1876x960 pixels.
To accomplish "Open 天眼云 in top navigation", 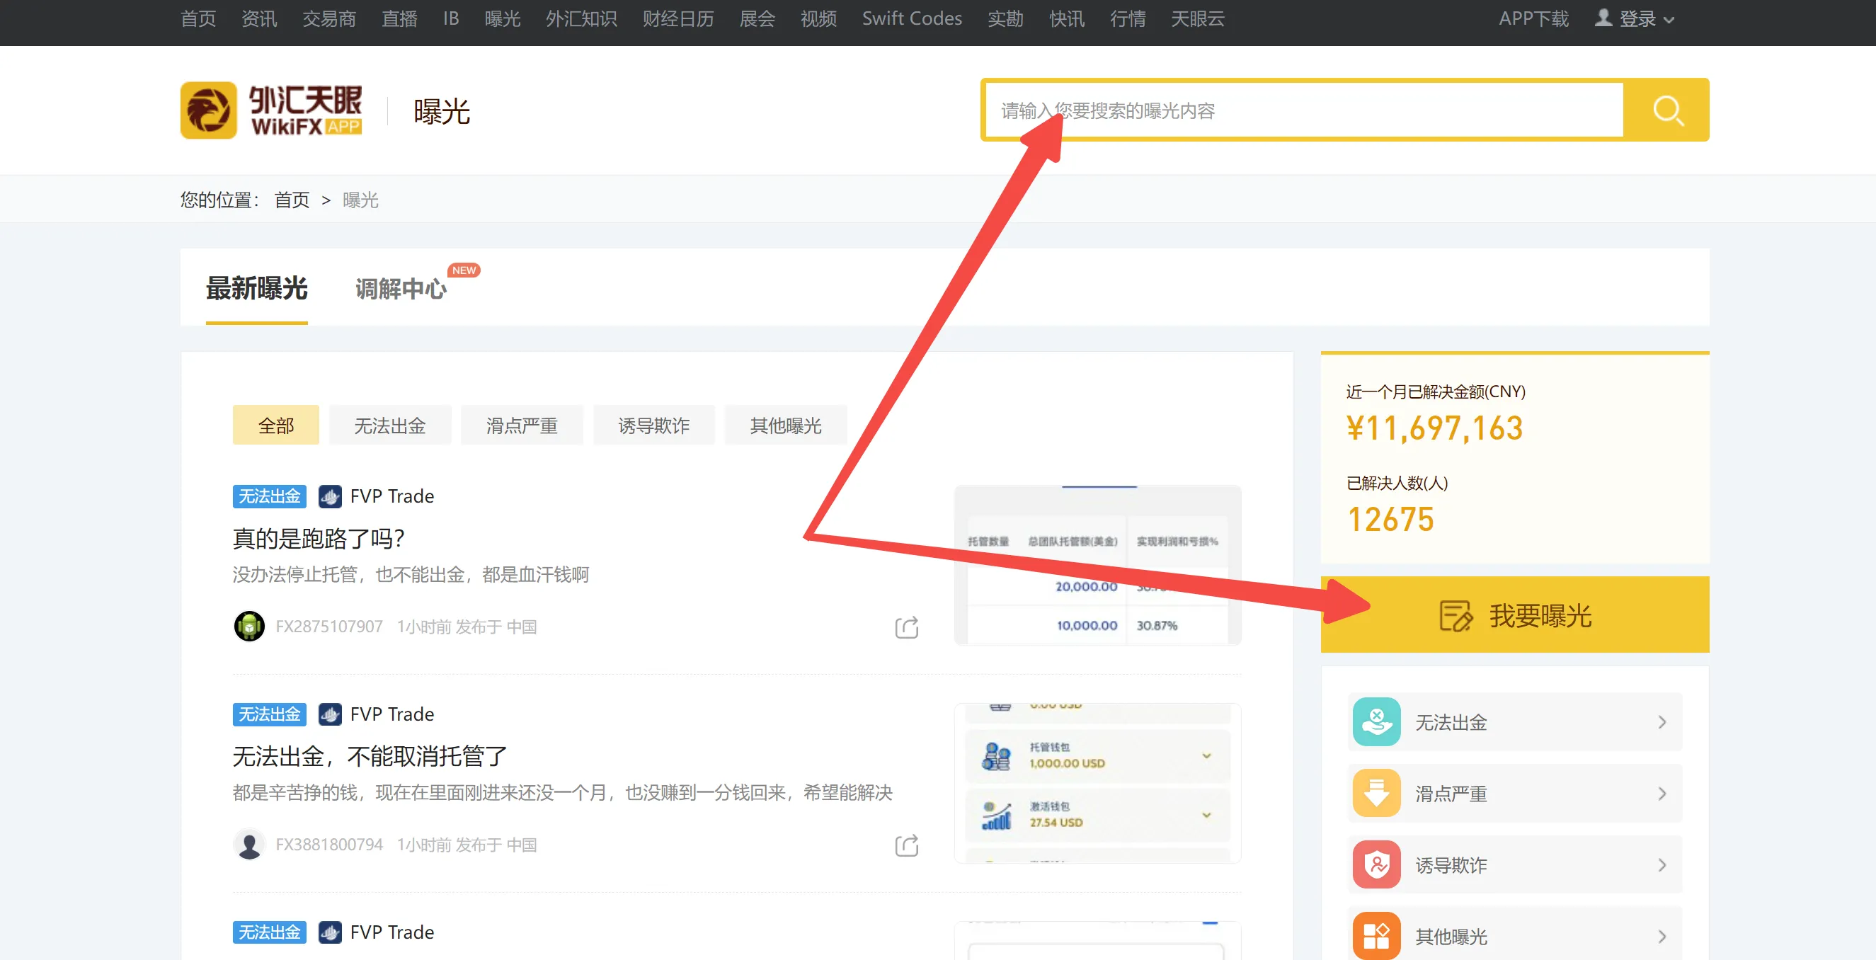I will click(x=1198, y=18).
